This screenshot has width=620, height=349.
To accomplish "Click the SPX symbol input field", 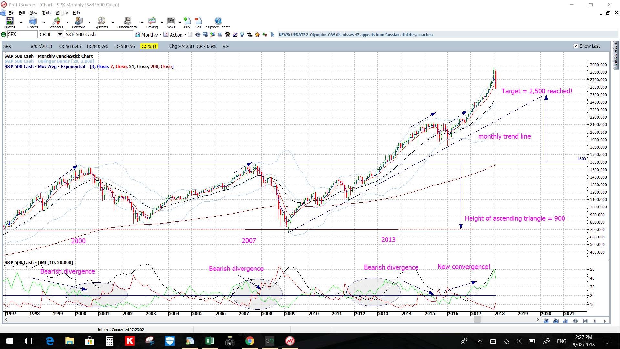I will pos(22,35).
